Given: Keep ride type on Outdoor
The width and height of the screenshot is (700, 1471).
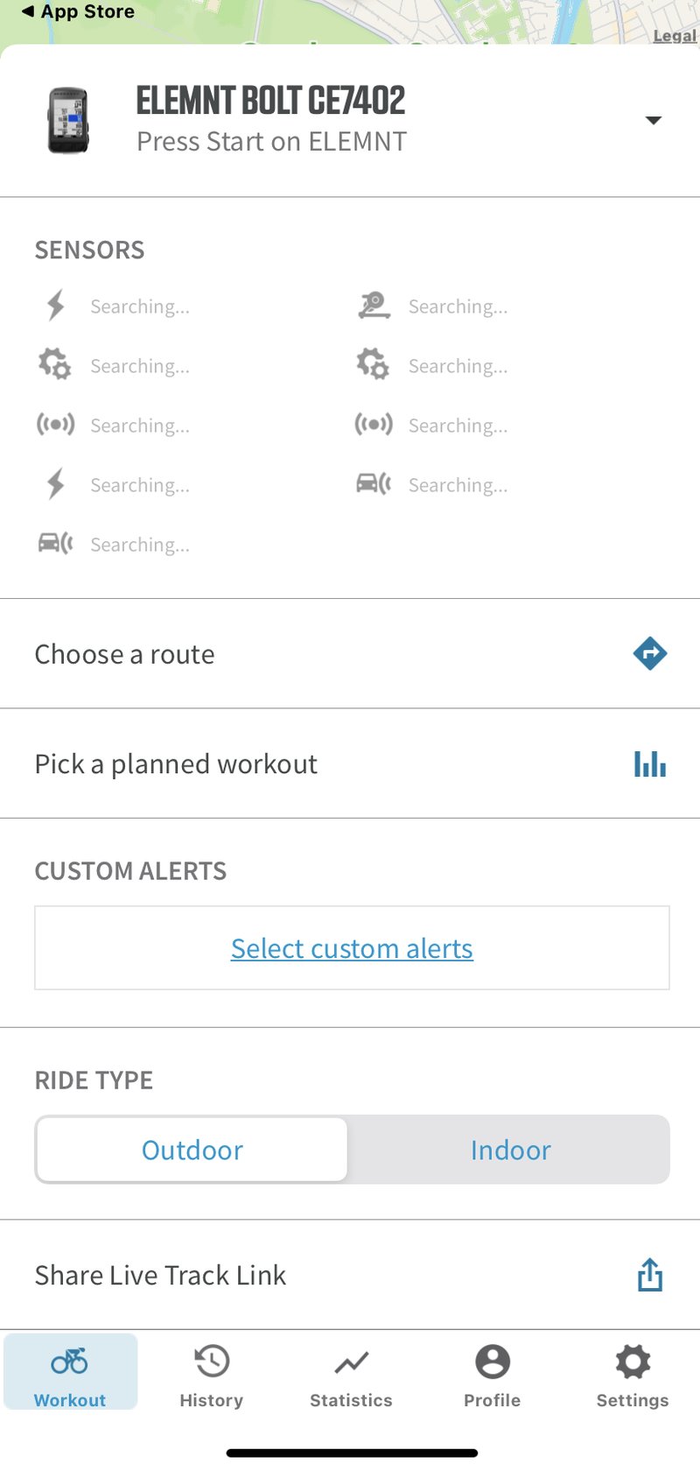Looking at the screenshot, I should (x=192, y=1150).
